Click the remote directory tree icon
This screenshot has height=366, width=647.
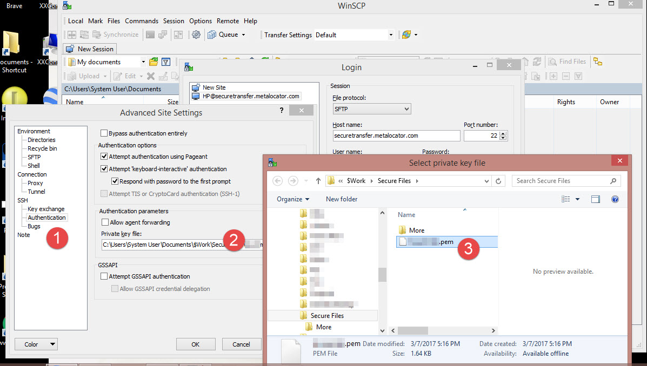click(597, 62)
